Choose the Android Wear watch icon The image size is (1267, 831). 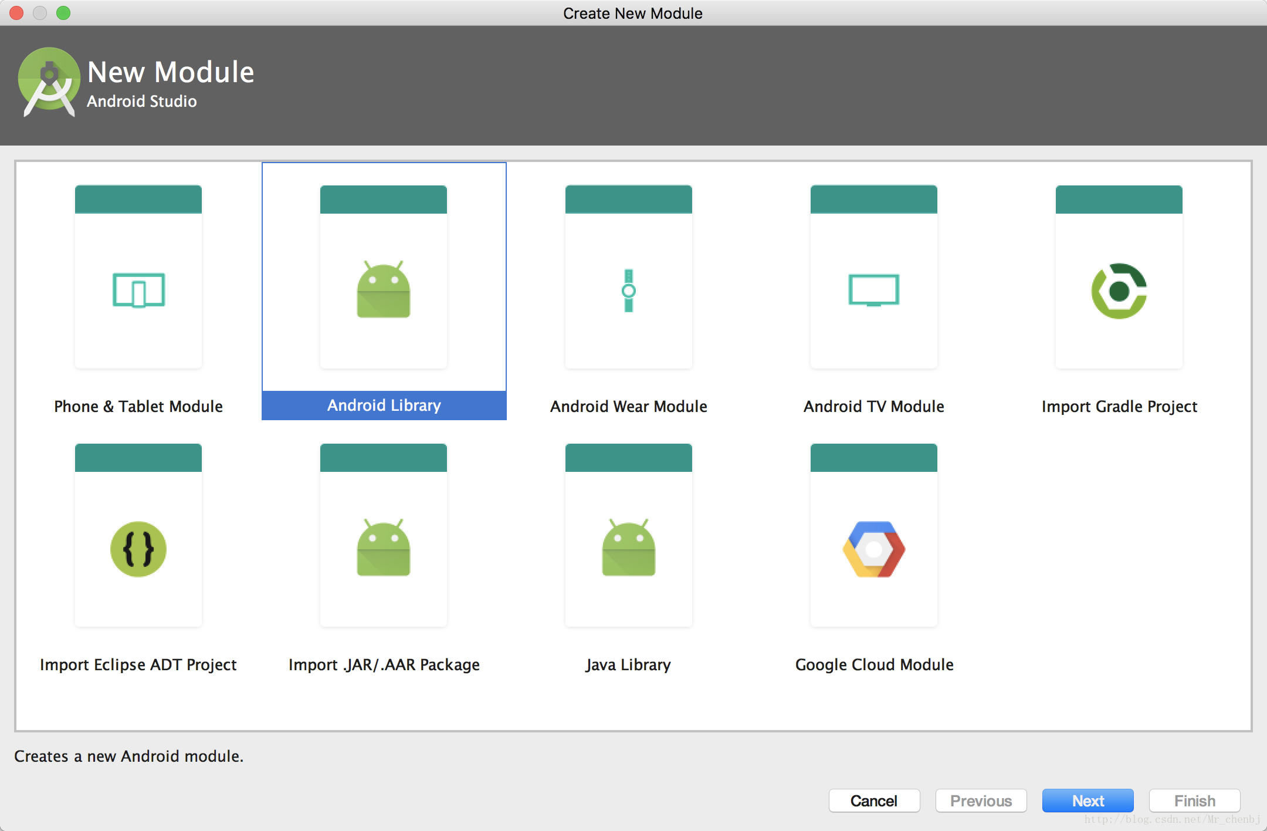click(629, 290)
